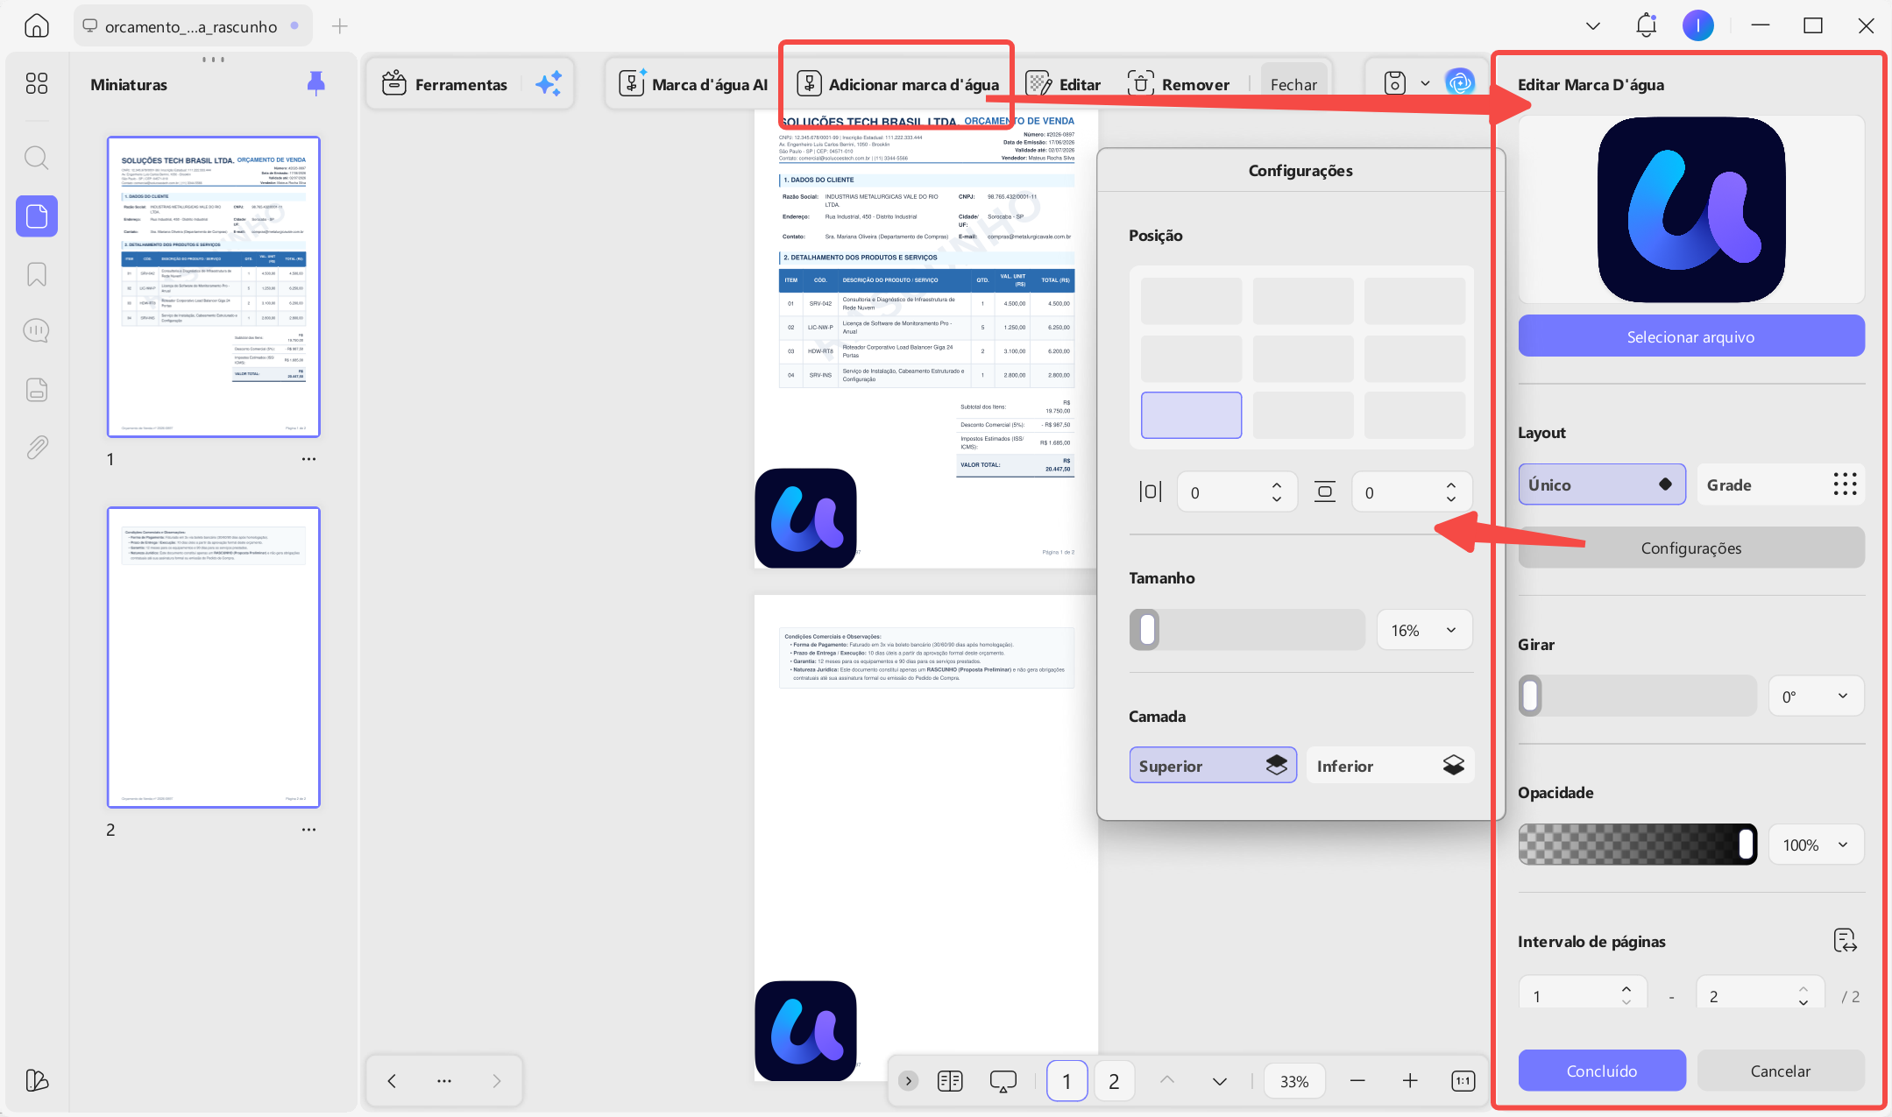
Task: Start slideshow presentation mode icon
Action: (1003, 1081)
